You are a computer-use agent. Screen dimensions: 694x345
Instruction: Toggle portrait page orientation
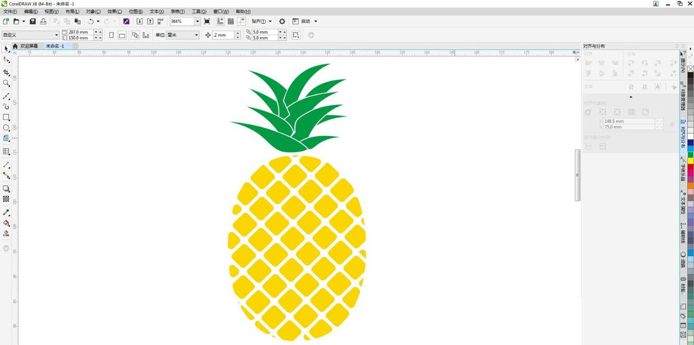point(111,35)
